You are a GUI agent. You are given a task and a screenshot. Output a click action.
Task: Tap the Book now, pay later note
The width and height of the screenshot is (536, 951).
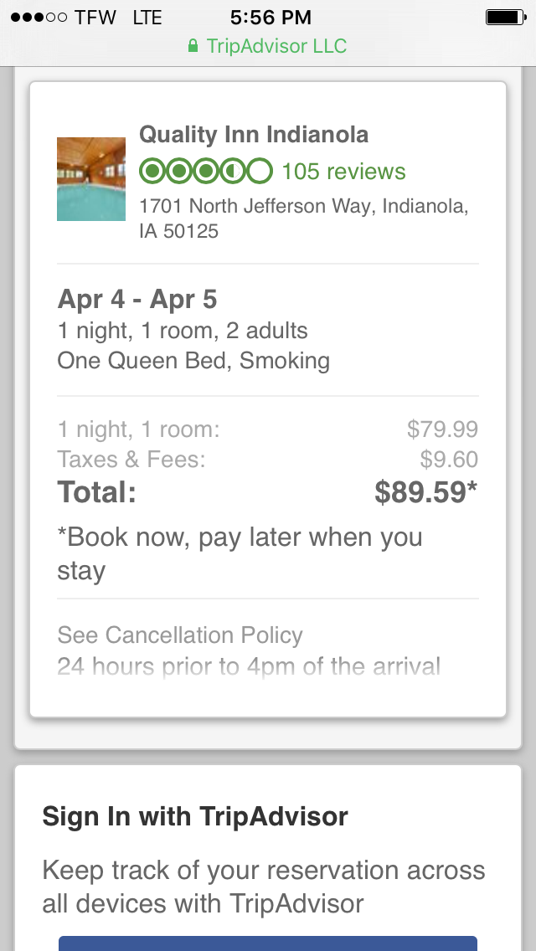(x=240, y=553)
